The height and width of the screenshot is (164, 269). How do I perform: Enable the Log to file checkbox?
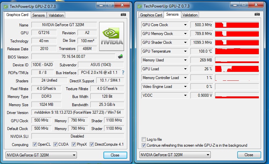pyautogui.click(x=144, y=139)
